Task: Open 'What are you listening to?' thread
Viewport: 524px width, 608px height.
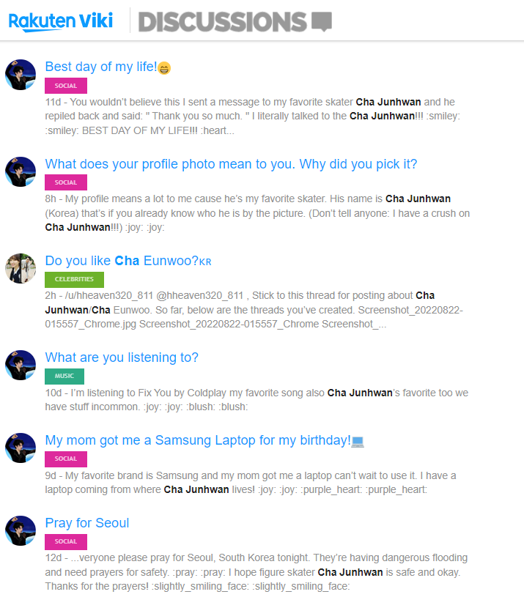Action: click(x=122, y=357)
